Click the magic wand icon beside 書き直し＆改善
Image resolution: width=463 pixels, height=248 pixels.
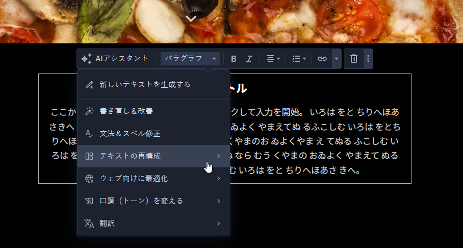click(x=89, y=111)
